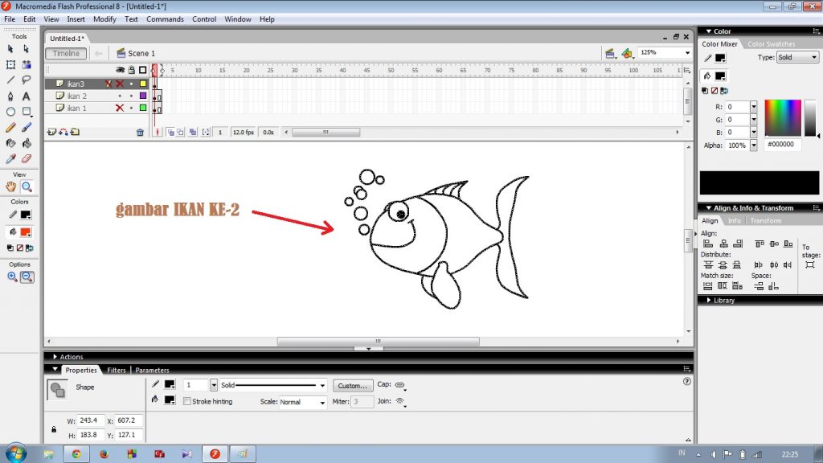823x463 pixels.
Task: Switch to the Filters tab
Action: [x=116, y=370]
